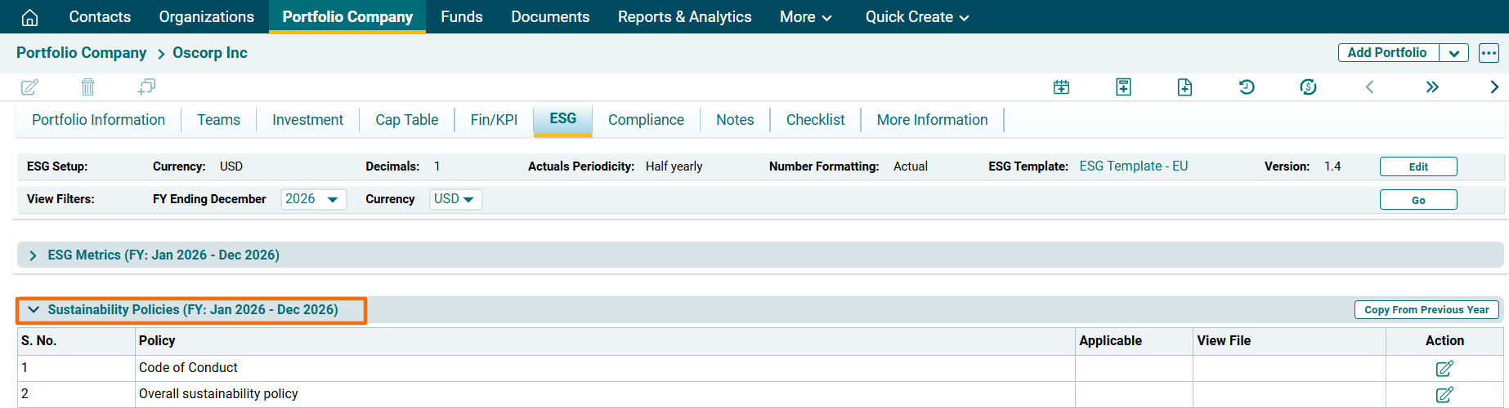The height and width of the screenshot is (408, 1509).
Task: Click the home icon in navigation bar
Action: point(29,17)
